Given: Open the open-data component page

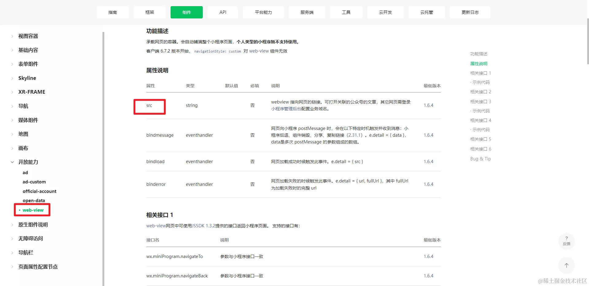Looking at the screenshot, I should click(34, 201).
